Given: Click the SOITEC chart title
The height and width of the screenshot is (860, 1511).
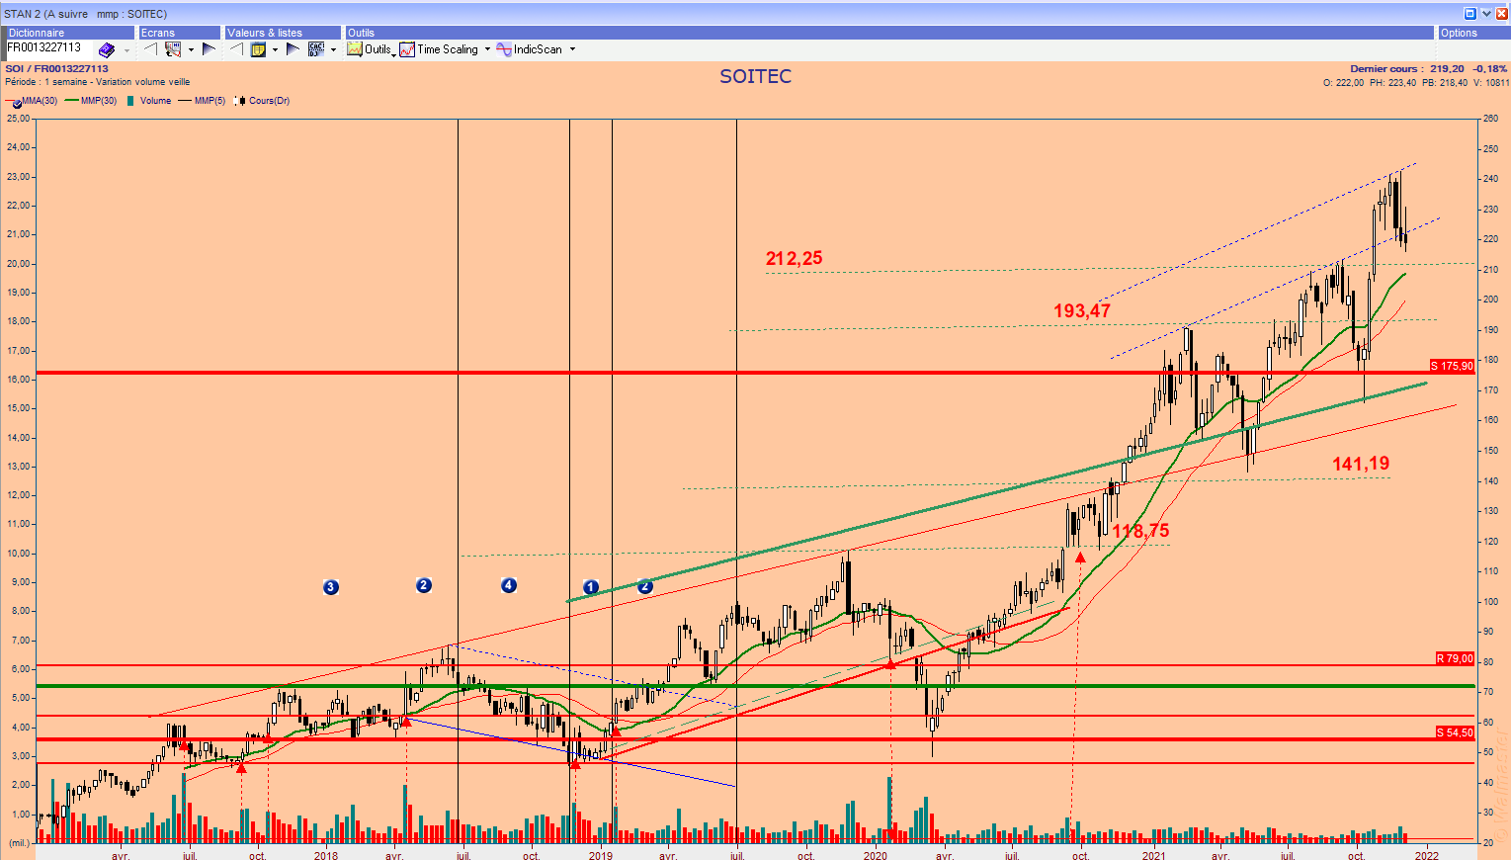Looking at the screenshot, I should [x=755, y=76].
